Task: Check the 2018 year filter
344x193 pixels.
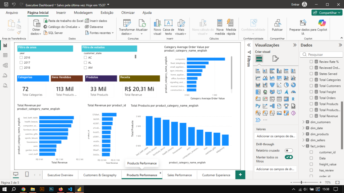Action: coord(21,68)
